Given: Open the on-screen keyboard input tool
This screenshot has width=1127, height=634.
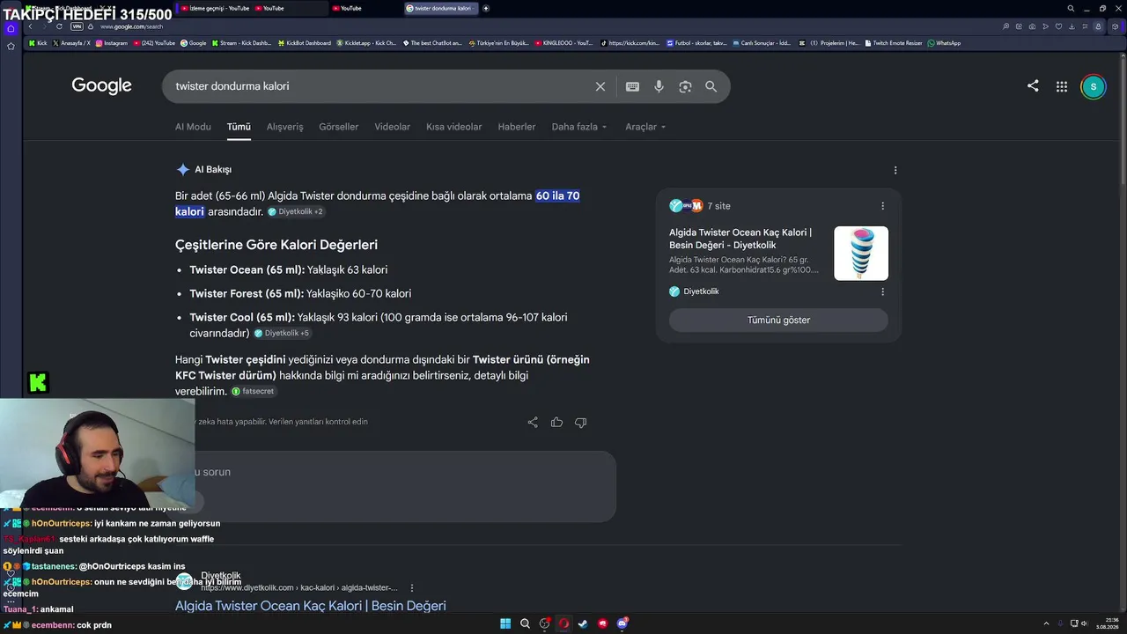Looking at the screenshot, I should (x=632, y=86).
